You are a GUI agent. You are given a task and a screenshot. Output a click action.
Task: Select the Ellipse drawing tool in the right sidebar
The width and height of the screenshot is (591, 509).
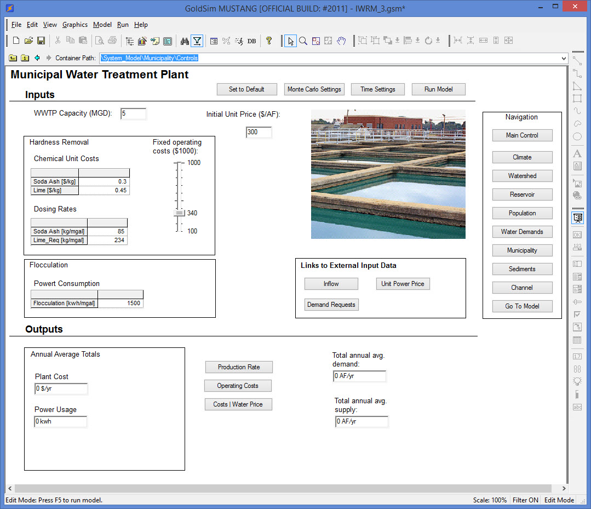coord(577,136)
